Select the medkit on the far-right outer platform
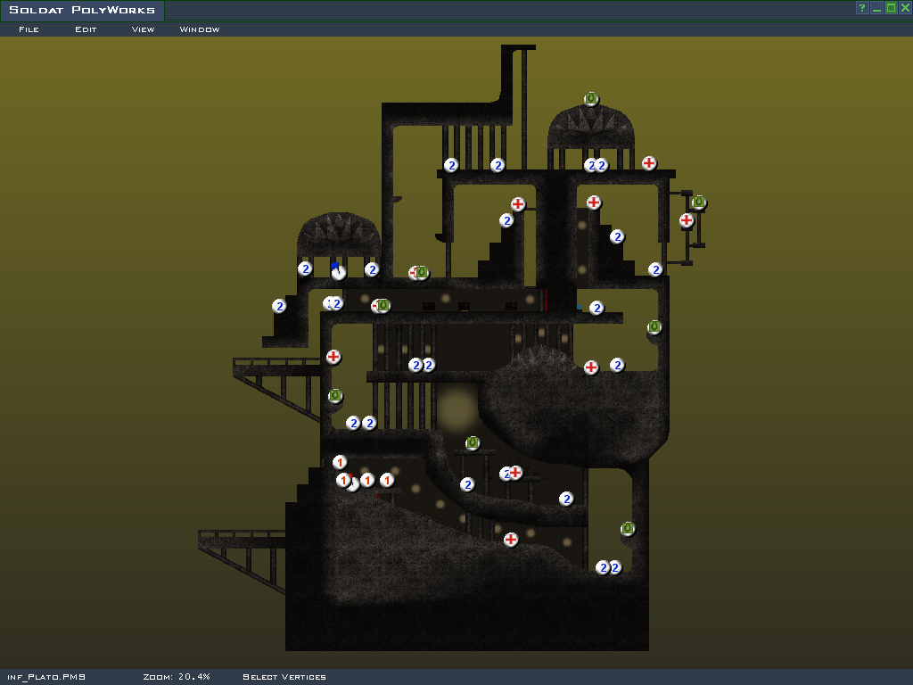Viewport: 913px width, 685px height. 687,220
